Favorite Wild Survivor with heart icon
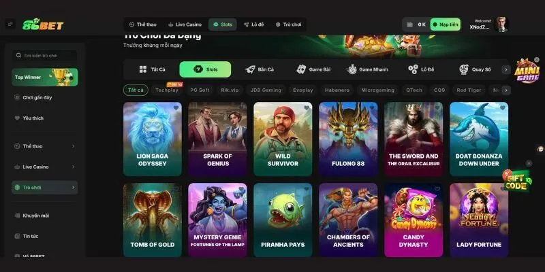The image size is (545, 272). pos(307,108)
